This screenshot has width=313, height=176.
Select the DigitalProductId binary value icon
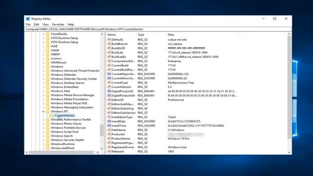point(109,91)
